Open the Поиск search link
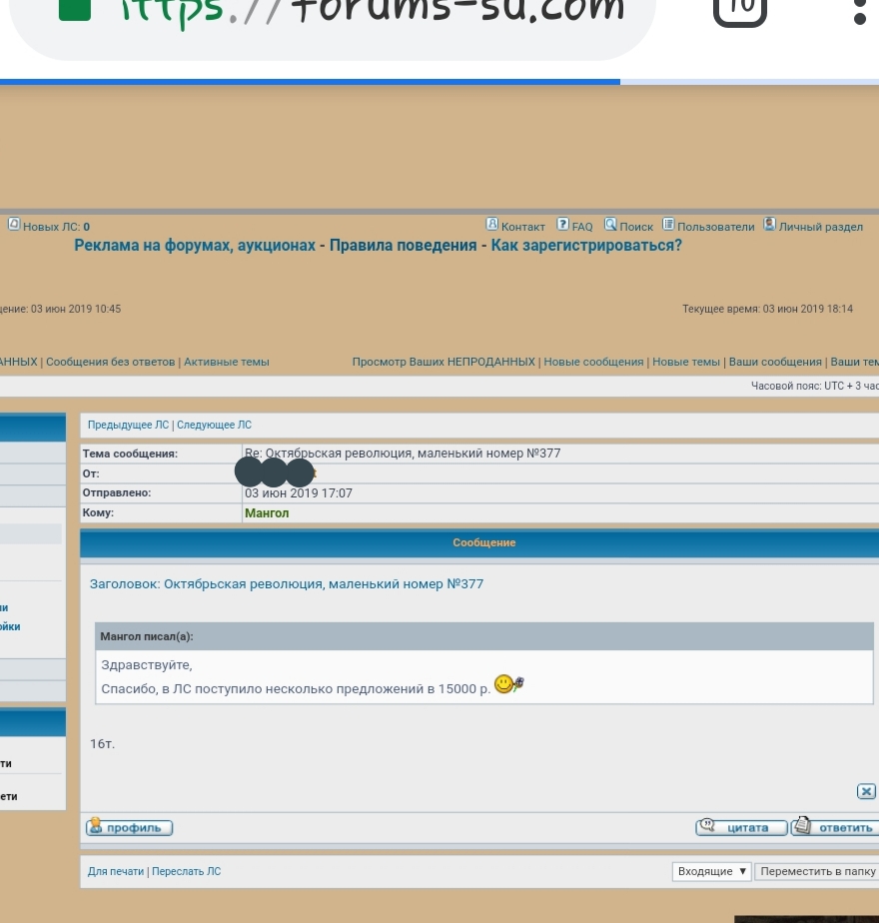The height and width of the screenshot is (923, 879). click(x=636, y=227)
